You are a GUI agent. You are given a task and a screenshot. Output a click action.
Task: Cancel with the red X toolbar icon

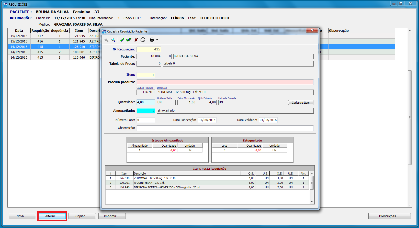pyautogui.click(x=136, y=40)
